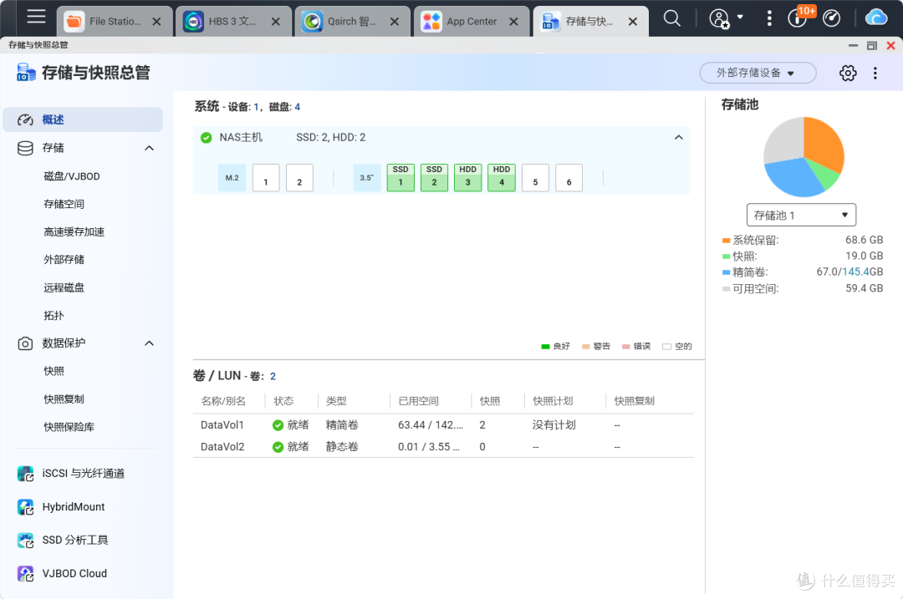The width and height of the screenshot is (903, 599).
Task: Sort by 已用空间 column header
Action: click(419, 401)
